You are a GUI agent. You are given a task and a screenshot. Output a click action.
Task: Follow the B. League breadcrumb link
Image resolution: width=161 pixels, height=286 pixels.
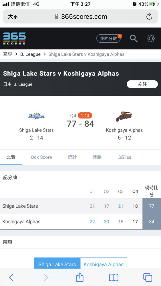pos(30,54)
